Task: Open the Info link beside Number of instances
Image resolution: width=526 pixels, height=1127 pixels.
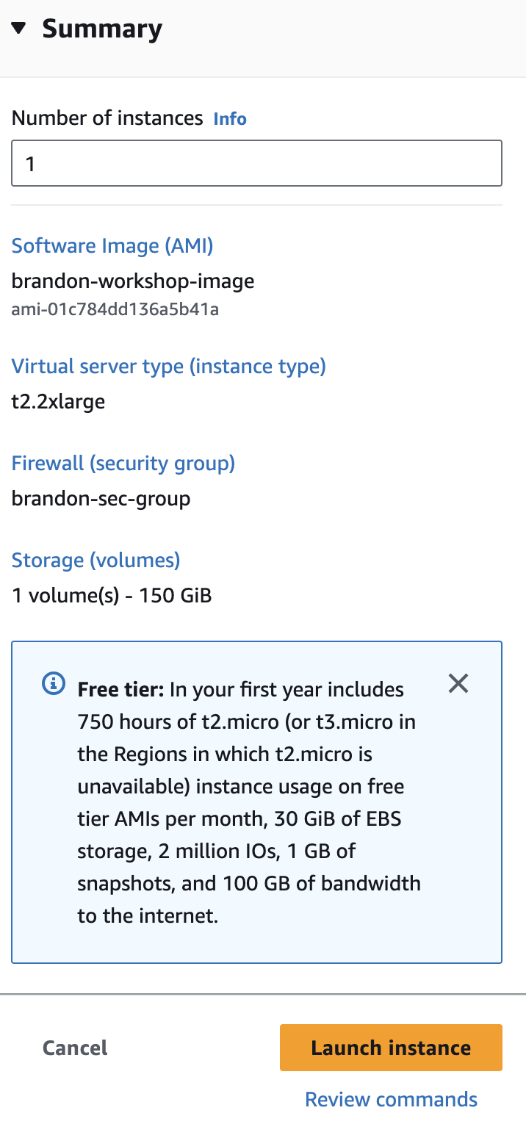Action: [230, 118]
